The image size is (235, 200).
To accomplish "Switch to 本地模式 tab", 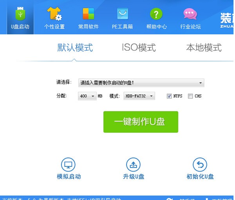I will [x=204, y=48].
